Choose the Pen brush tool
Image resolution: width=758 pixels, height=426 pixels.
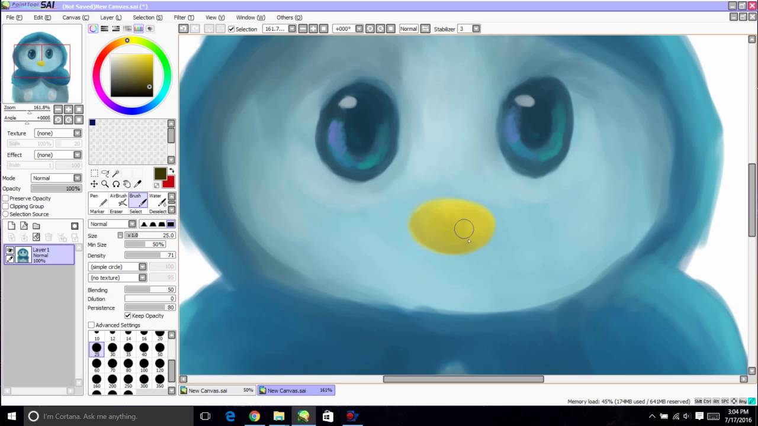pyautogui.click(x=98, y=199)
